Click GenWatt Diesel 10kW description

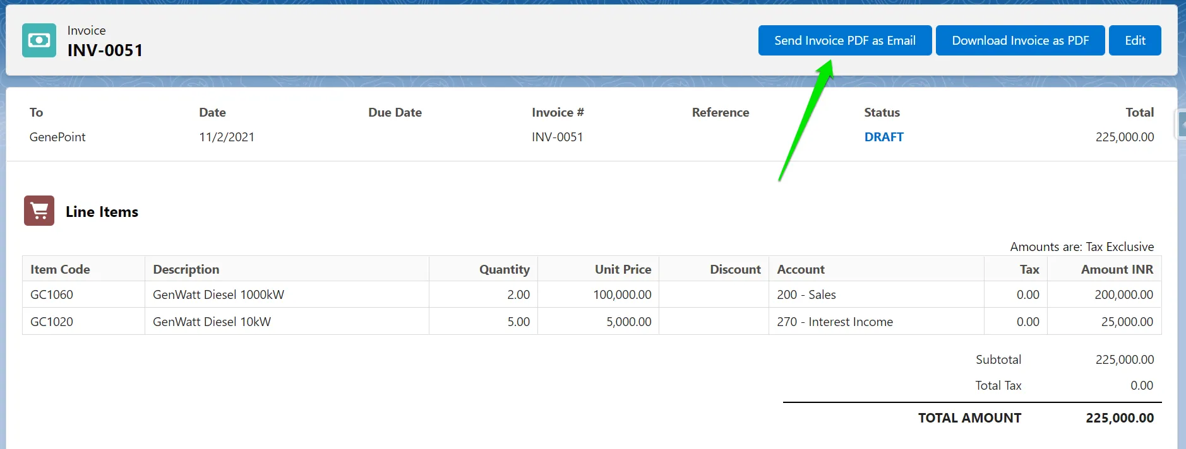click(x=212, y=322)
